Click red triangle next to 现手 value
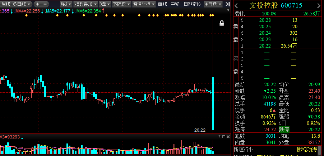Image resolution: width=324 pixels, height=156 pixels. 274,111
